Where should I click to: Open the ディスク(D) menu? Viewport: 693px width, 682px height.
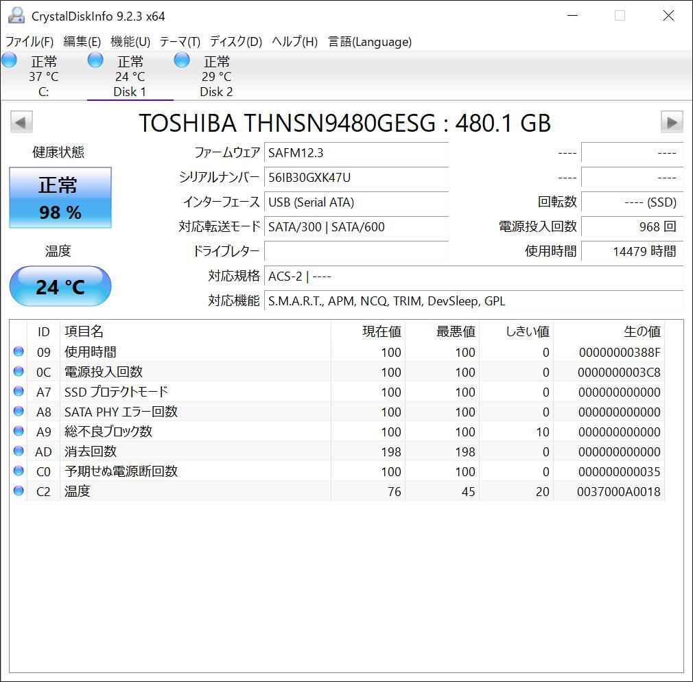click(236, 42)
